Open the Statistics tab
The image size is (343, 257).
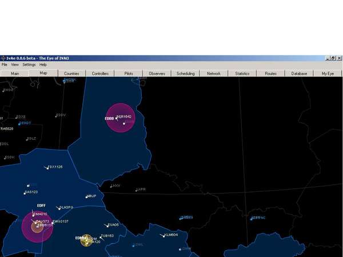click(242, 74)
